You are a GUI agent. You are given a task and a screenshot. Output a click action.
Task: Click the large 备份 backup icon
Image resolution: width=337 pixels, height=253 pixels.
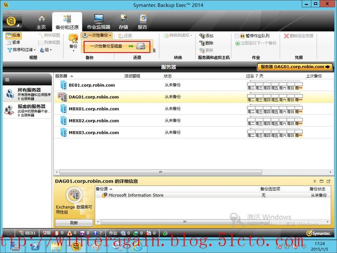73,39
